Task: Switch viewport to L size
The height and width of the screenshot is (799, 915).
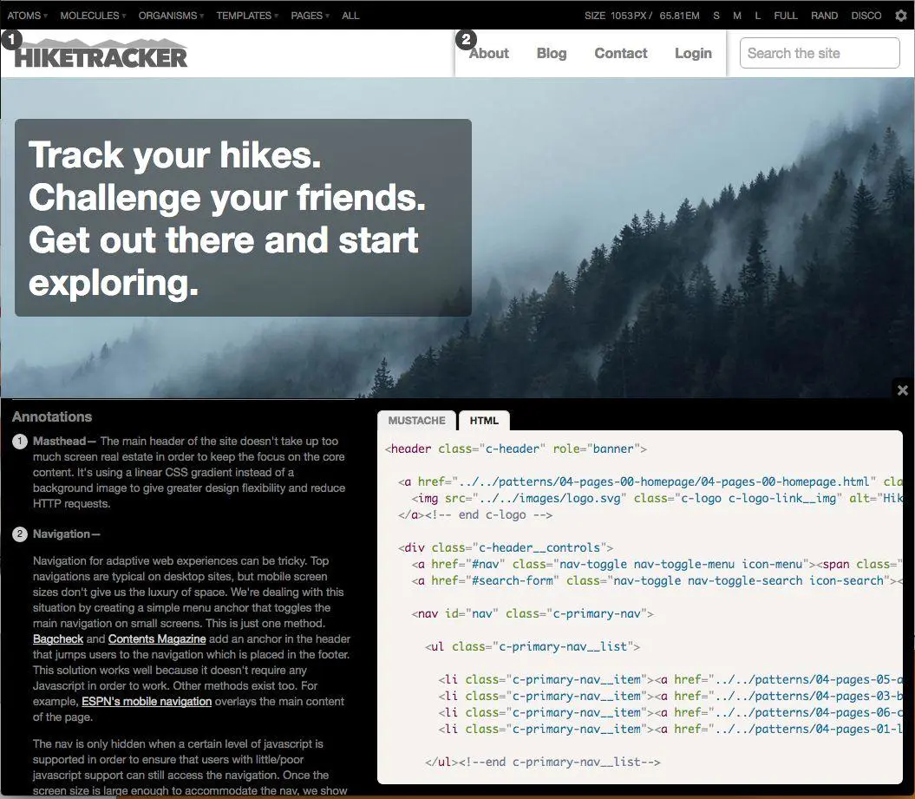Action: point(757,16)
